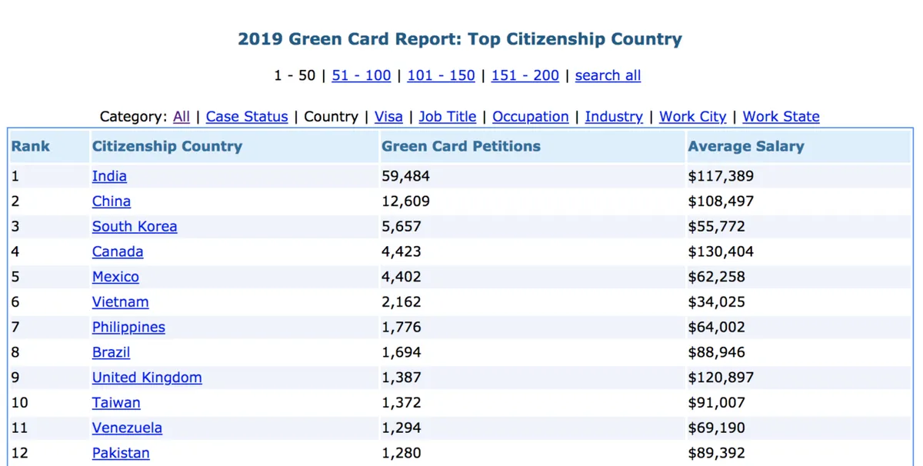Open the Venezuela country page
923x466 pixels.
(127, 428)
